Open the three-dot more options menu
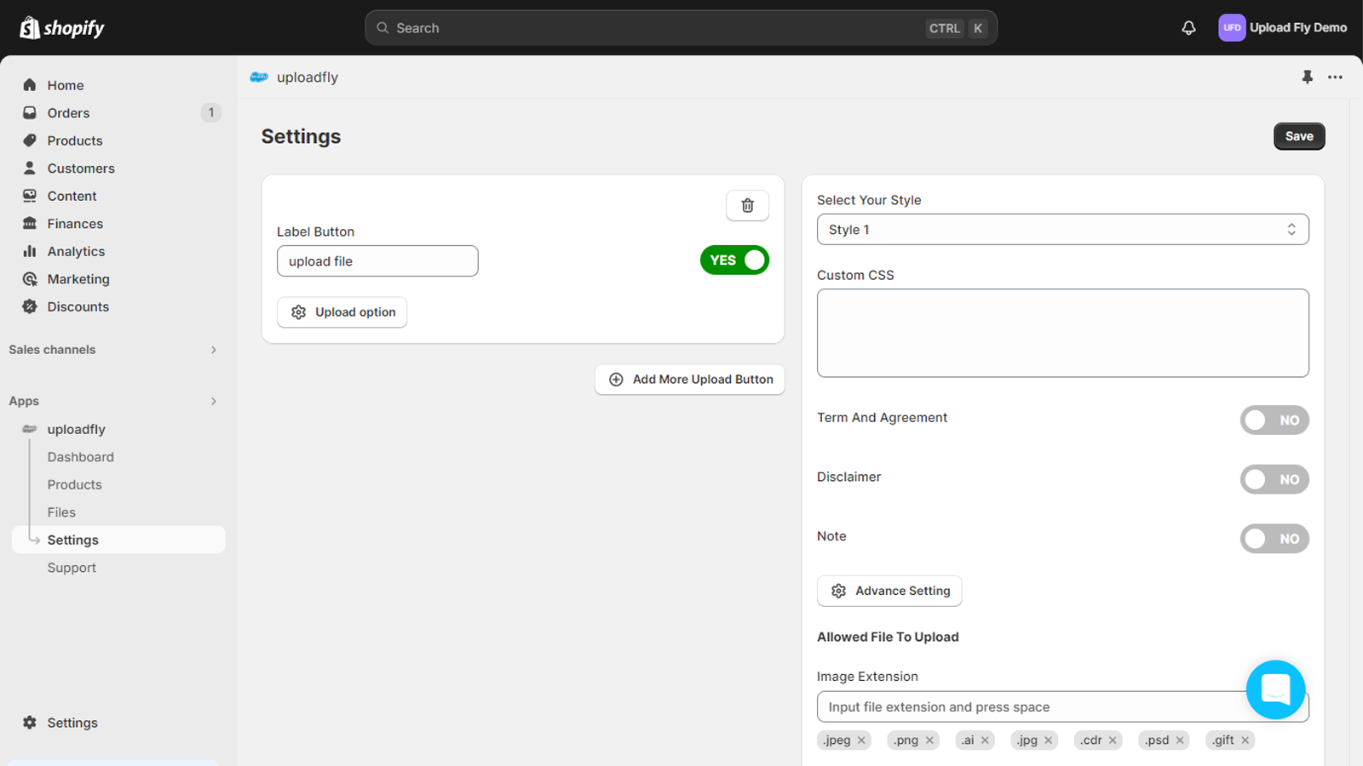Viewport: 1363px width, 766px height. (1335, 77)
